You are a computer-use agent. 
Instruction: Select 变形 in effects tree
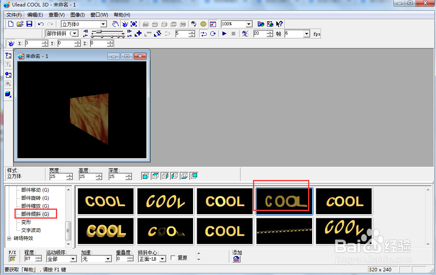tap(26, 222)
